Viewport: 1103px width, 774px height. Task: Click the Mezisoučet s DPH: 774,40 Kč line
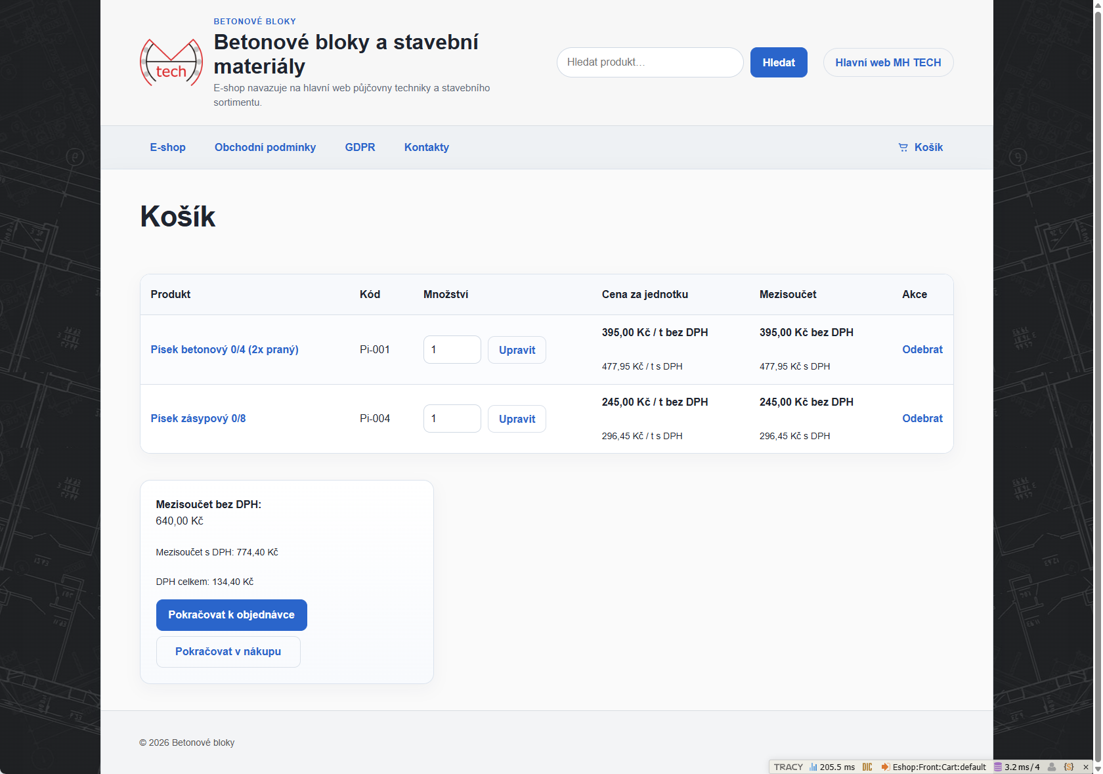217,552
